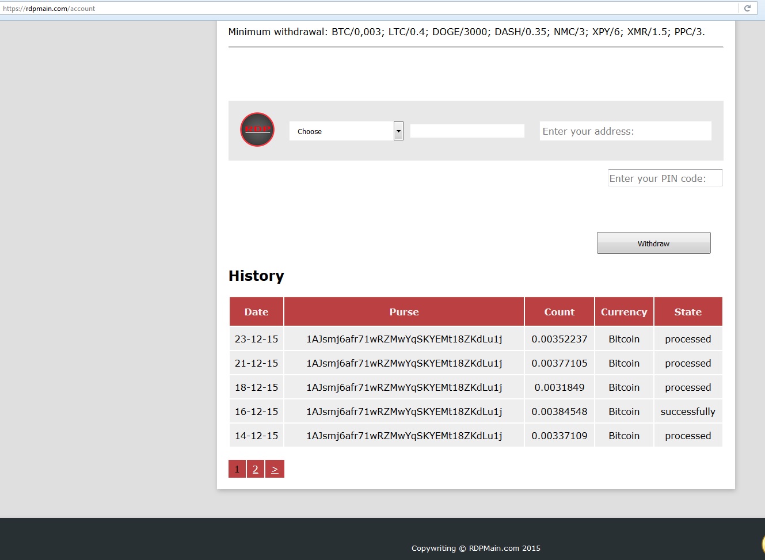Click the History heading
Viewport: 765px width, 560px height.
pyautogui.click(x=256, y=276)
